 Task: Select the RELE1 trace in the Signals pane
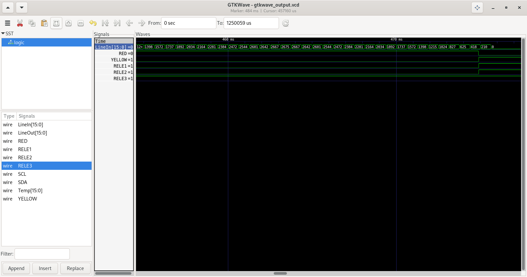point(114,66)
